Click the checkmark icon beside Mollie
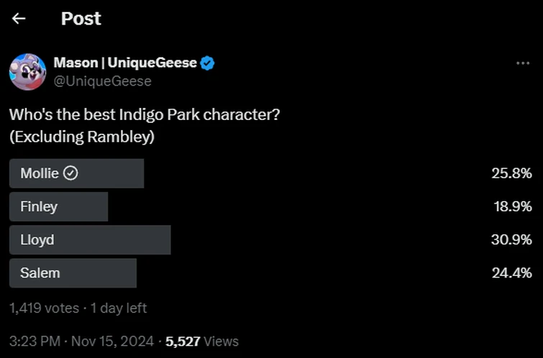 70,173
